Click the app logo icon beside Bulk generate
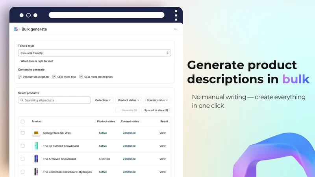Screen dimensions: 315x177 pos(16,29)
